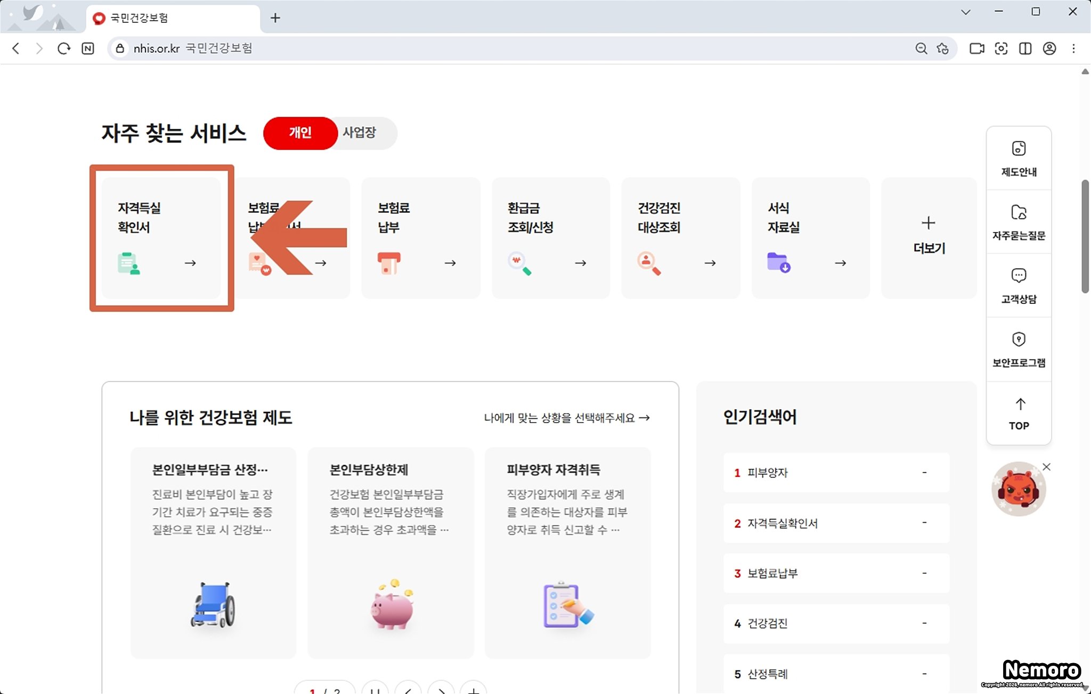
Task: Open 고객상담 chat icon in sidebar
Action: tap(1019, 286)
